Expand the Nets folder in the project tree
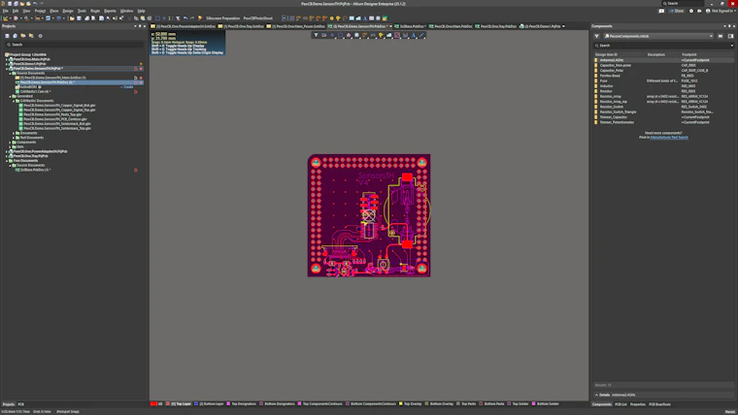This screenshot has width=738, height=415. click(10, 147)
